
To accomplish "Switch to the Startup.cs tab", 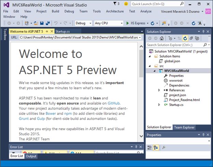I will 62,31.
